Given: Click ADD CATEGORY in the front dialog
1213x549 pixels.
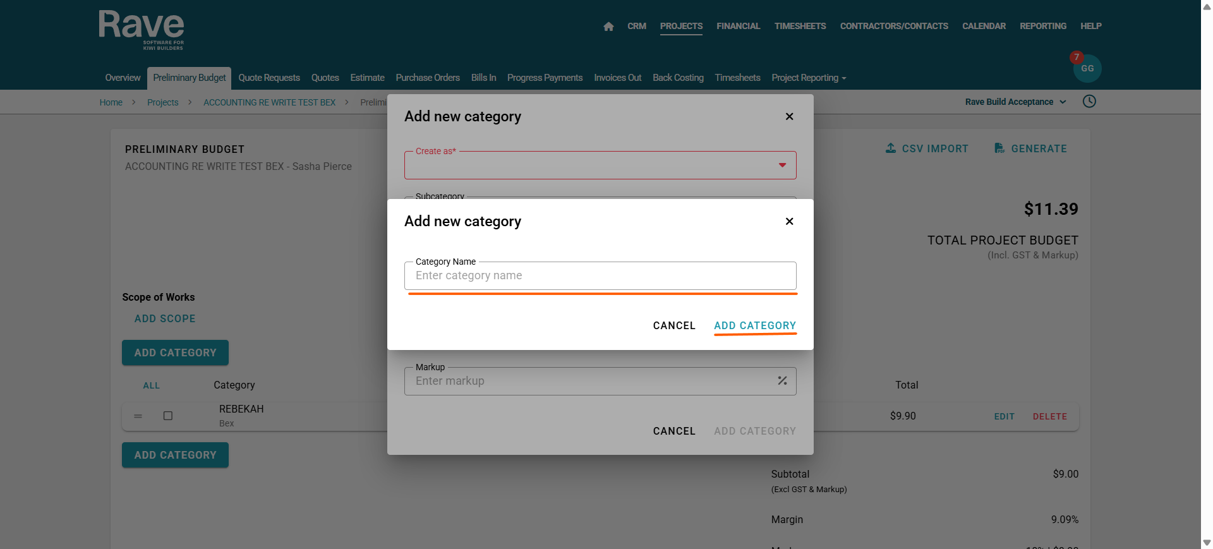Looking at the screenshot, I should pos(755,325).
